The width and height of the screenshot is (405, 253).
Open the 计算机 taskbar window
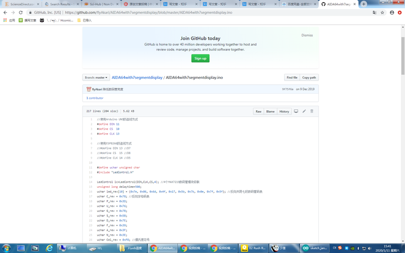(71, 248)
